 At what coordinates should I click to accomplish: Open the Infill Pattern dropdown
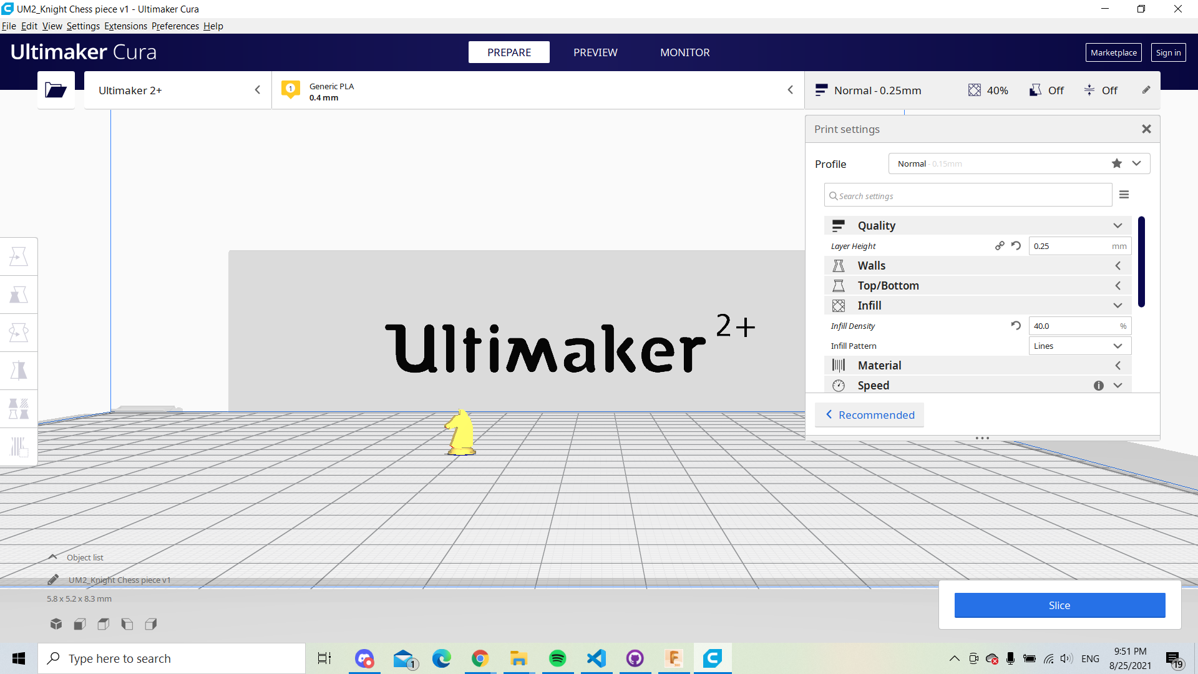pyautogui.click(x=1079, y=346)
